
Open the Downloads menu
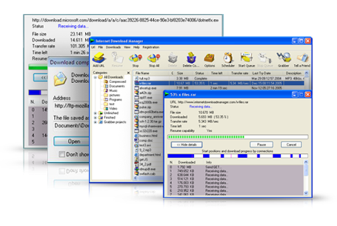tap(113, 47)
